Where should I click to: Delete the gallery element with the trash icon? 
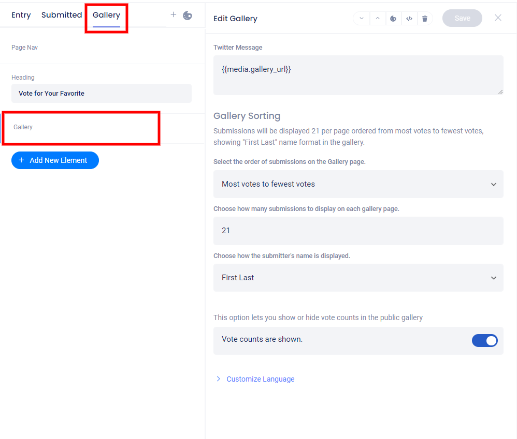pyautogui.click(x=425, y=19)
